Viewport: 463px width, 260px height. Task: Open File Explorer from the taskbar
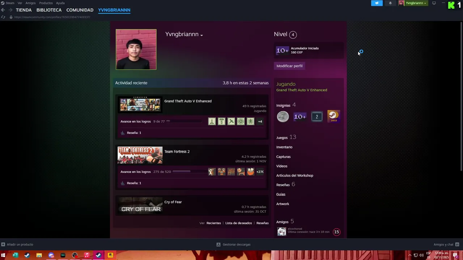point(39,255)
